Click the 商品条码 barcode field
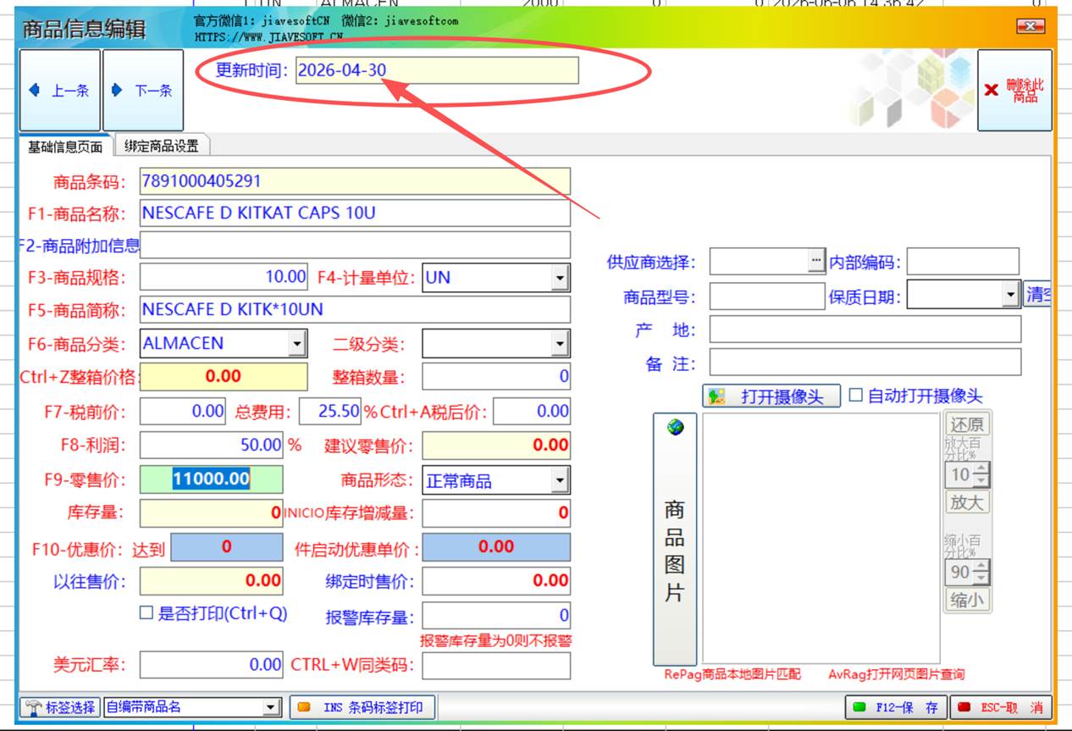 [x=355, y=180]
